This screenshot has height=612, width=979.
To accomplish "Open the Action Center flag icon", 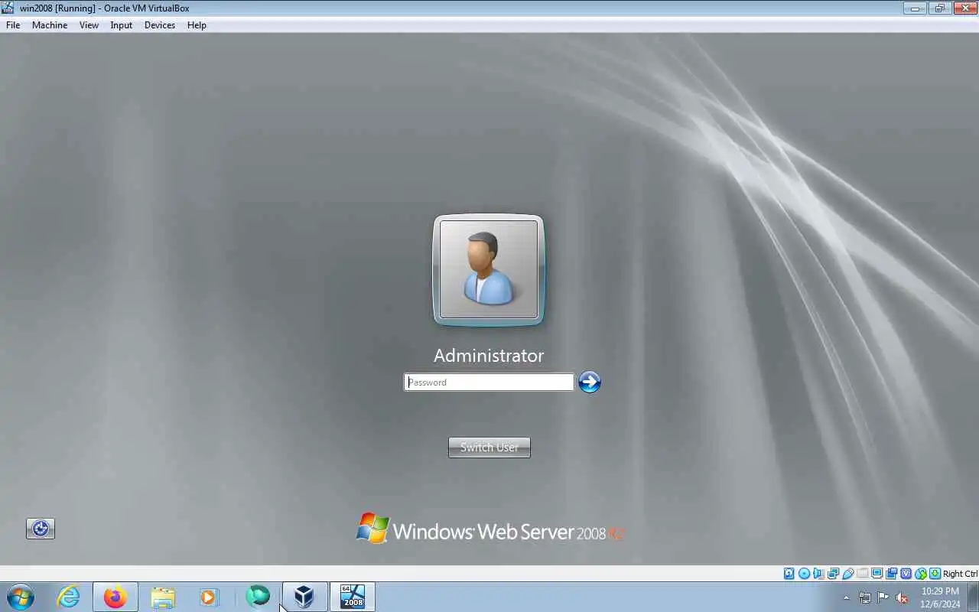I will tap(883, 597).
